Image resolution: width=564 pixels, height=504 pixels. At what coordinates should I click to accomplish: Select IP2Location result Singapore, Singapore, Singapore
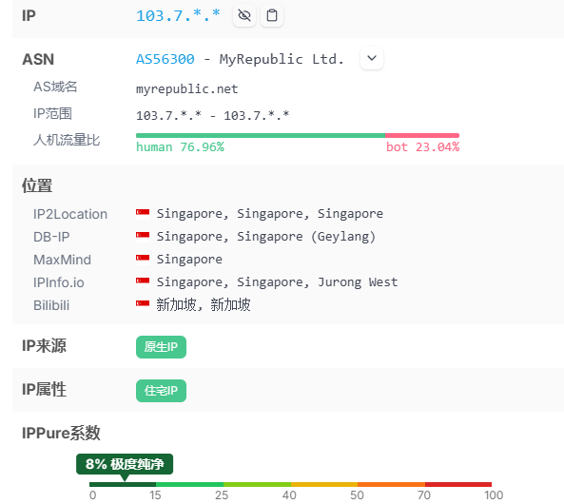pos(270,214)
